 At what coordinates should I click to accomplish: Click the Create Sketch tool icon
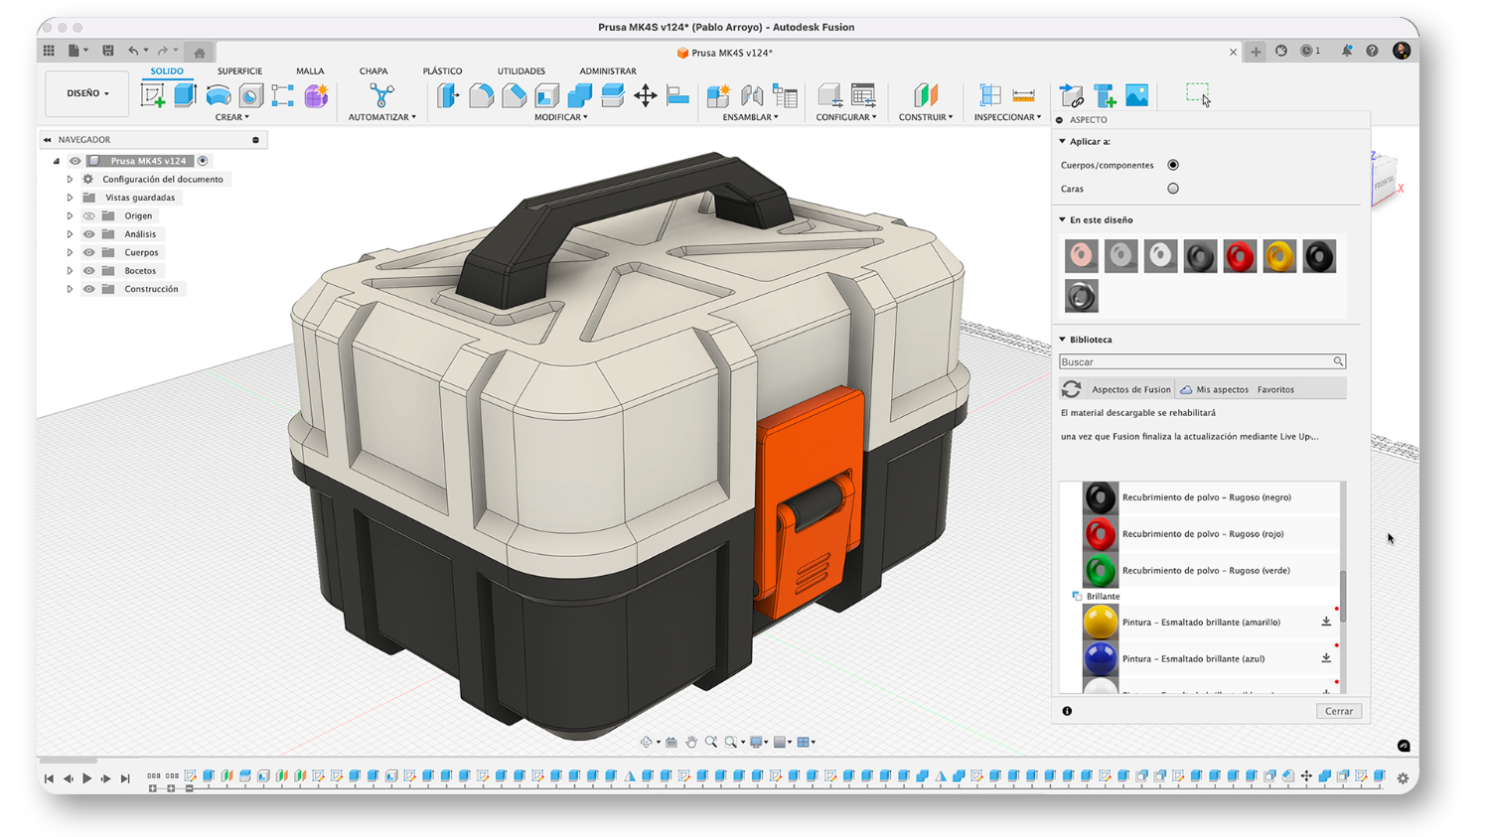[153, 95]
